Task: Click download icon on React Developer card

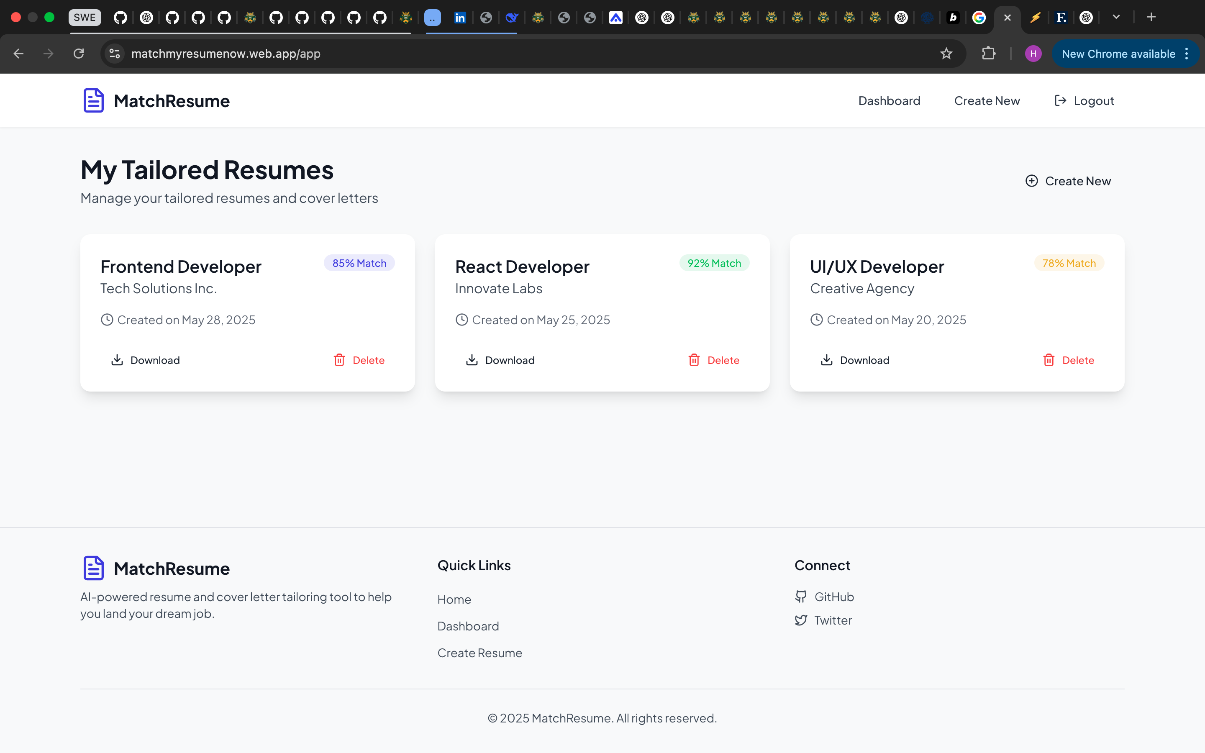Action: 472,360
